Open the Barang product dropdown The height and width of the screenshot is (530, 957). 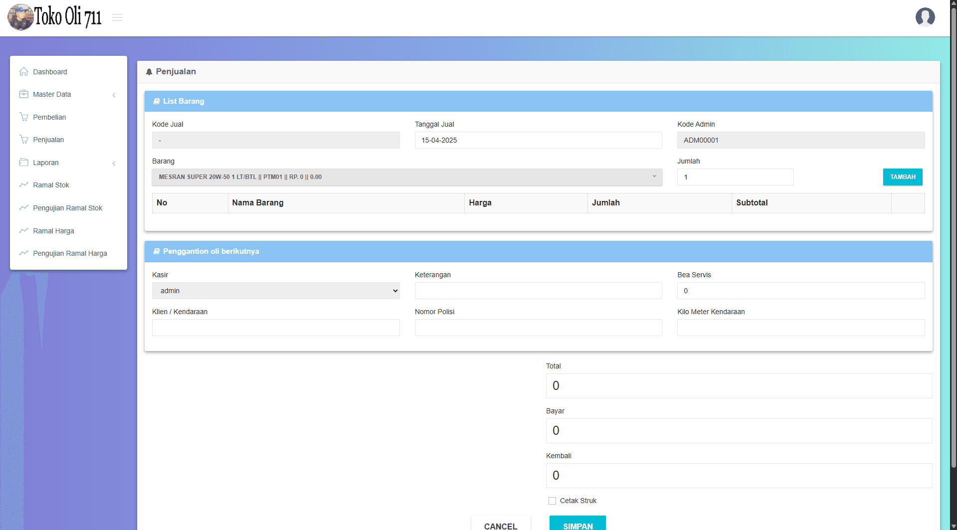point(407,177)
